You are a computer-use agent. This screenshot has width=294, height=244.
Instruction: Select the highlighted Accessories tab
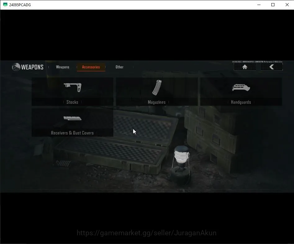91,67
